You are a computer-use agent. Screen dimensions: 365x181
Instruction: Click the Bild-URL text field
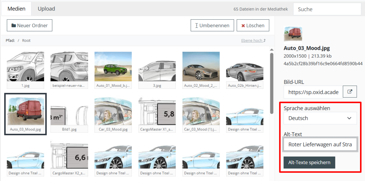pyautogui.click(x=313, y=92)
